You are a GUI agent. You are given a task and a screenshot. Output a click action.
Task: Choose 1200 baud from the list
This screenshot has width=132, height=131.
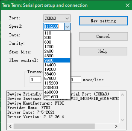pyautogui.click(x=57, y=47)
